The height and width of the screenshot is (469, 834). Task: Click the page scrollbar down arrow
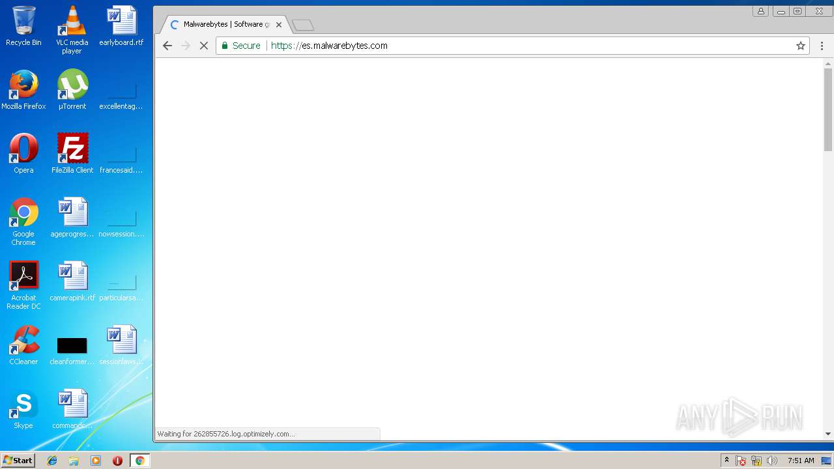coord(828,434)
